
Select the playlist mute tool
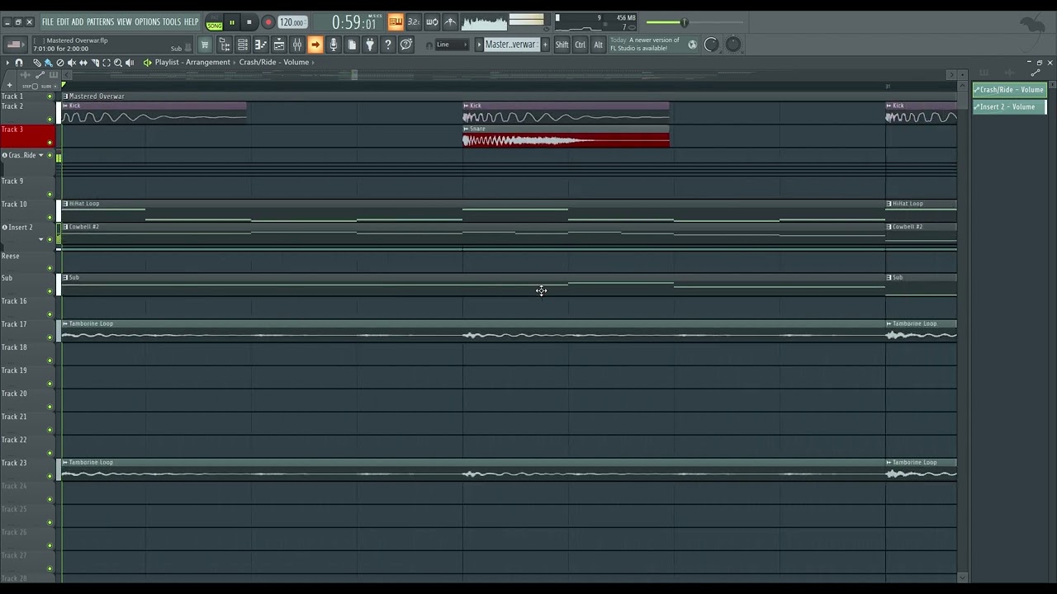pos(72,63)
